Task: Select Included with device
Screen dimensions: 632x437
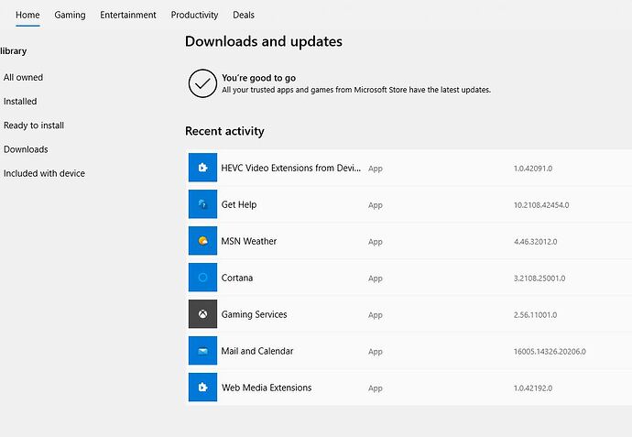Action: 44,173
